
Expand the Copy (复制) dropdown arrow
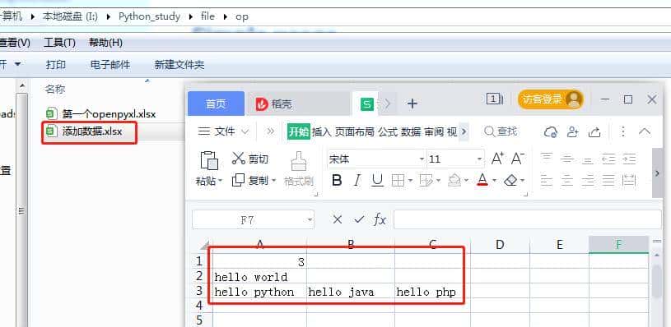pos(274,181)
